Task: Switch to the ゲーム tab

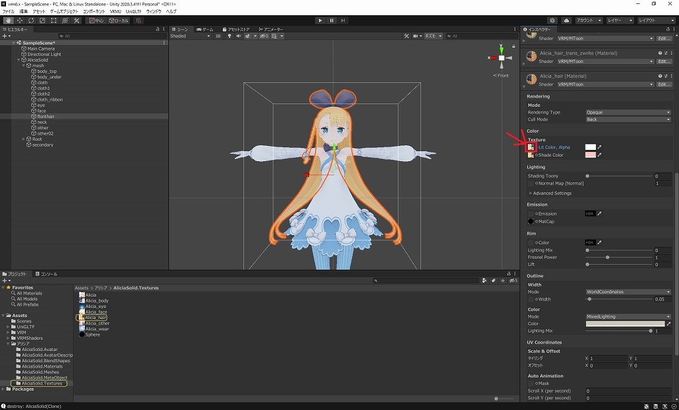Action: (x=206, y=29)
